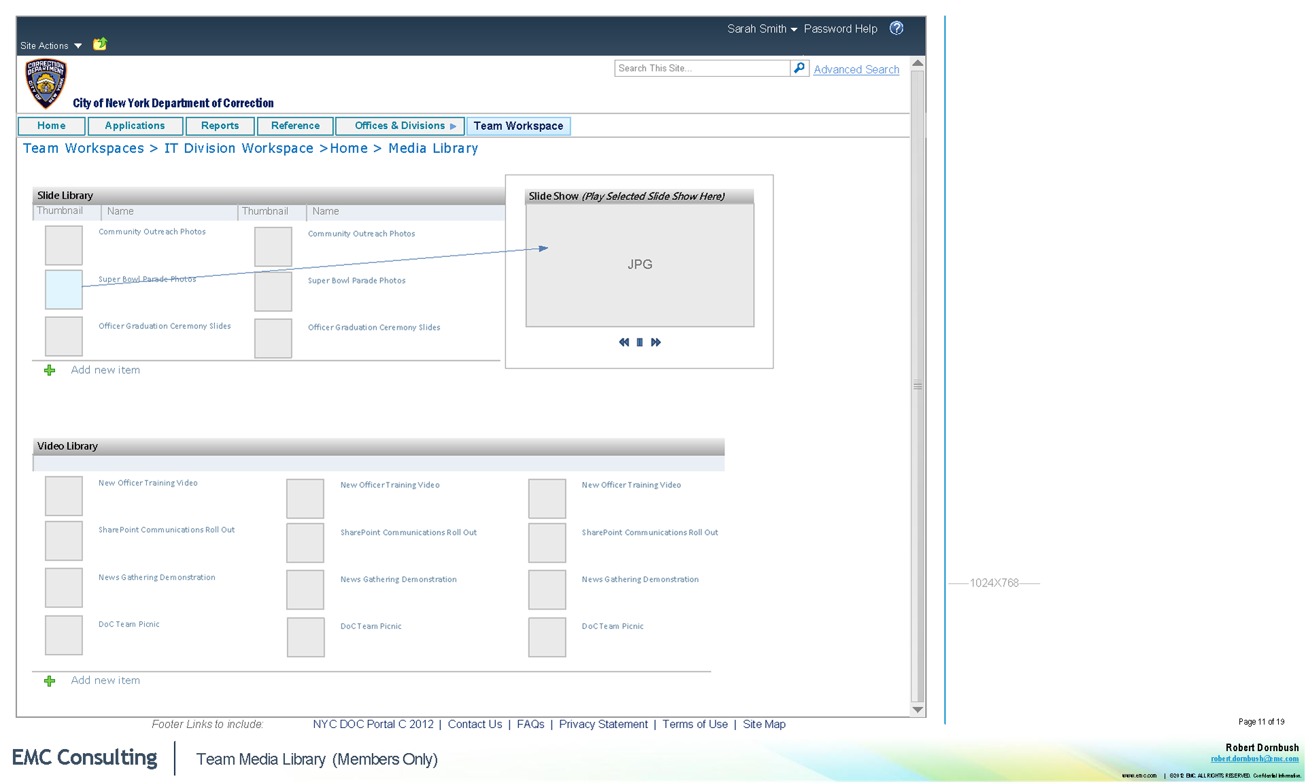Click the navigate up folder icon
Screen dimensions: 1306x783
(100, 44)
